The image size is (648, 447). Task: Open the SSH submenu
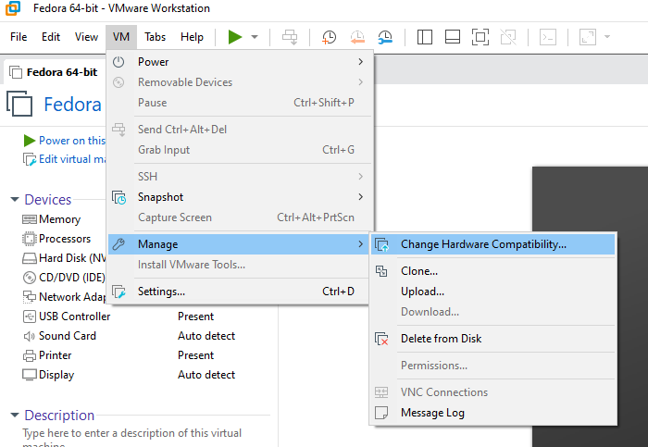pyautogui.click(x=240, y=177)
